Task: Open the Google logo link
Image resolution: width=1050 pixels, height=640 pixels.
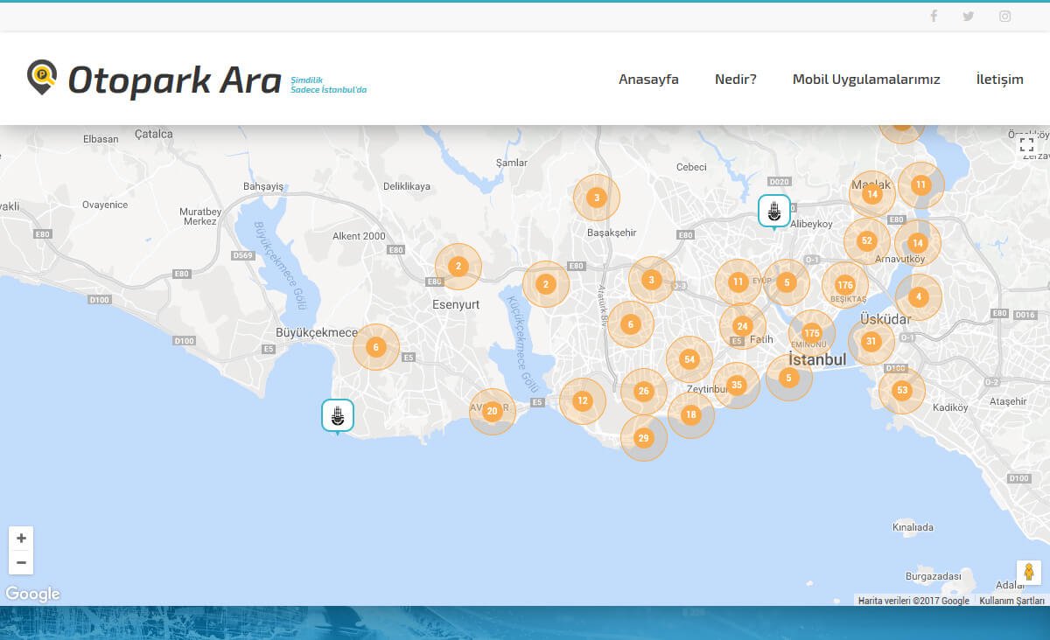Action: (x=32, y=595)
